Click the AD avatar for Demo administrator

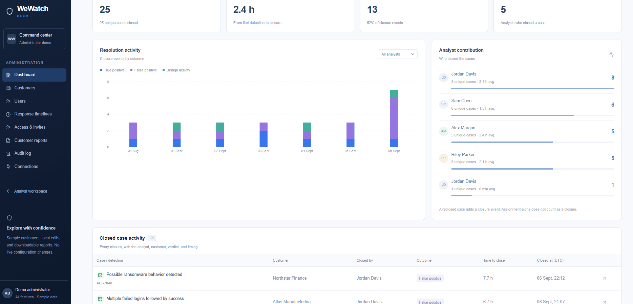(7, 293)
